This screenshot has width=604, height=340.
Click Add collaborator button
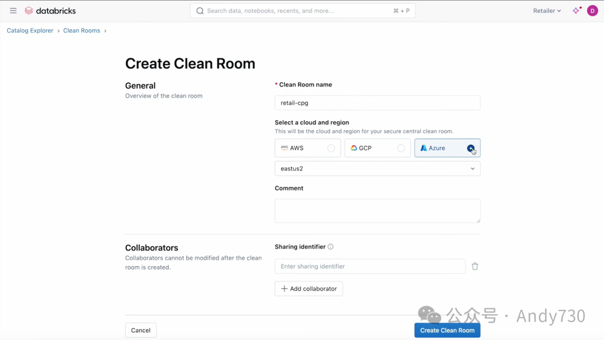coord(309,289)
